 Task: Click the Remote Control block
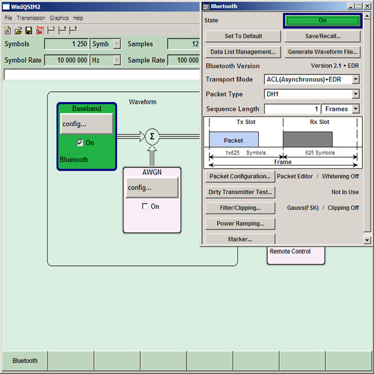coord(295,256)
